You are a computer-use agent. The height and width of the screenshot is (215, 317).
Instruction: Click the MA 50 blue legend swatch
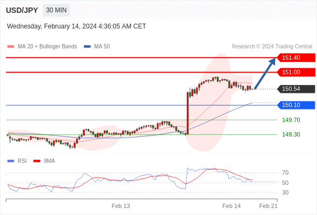(87, 47)
